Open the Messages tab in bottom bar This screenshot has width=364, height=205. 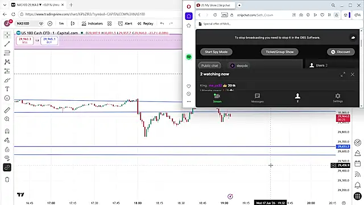[x=257, y=98]
